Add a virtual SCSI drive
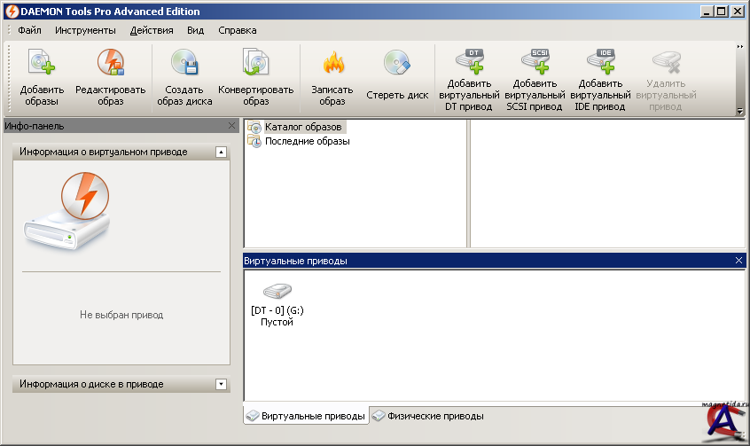Image resolution: width=750 pixels, height=446 pixels. pos(538,64)
